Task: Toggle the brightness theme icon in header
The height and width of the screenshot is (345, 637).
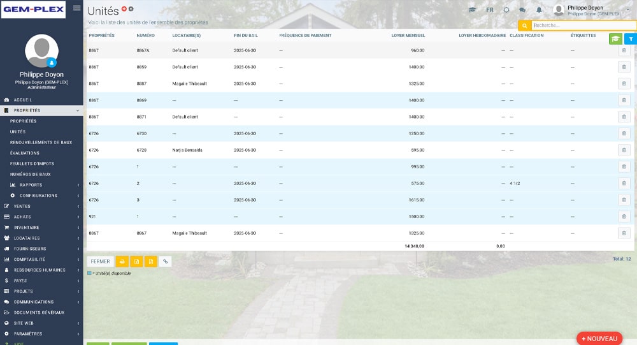Action: click(x=506, y=10)
